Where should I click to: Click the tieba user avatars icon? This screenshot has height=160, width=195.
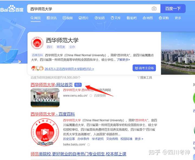37,68
